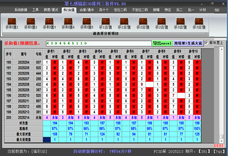
Task: Select the 和/合值 tab
Action: click(69, 10)
